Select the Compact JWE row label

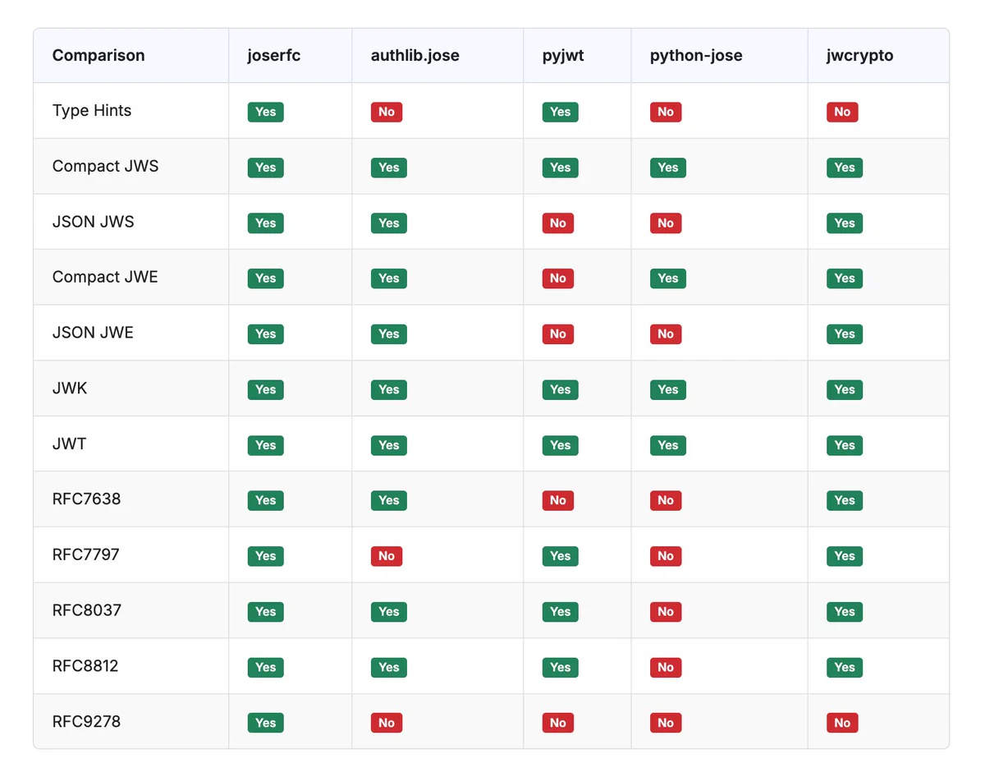click(105, 277)
